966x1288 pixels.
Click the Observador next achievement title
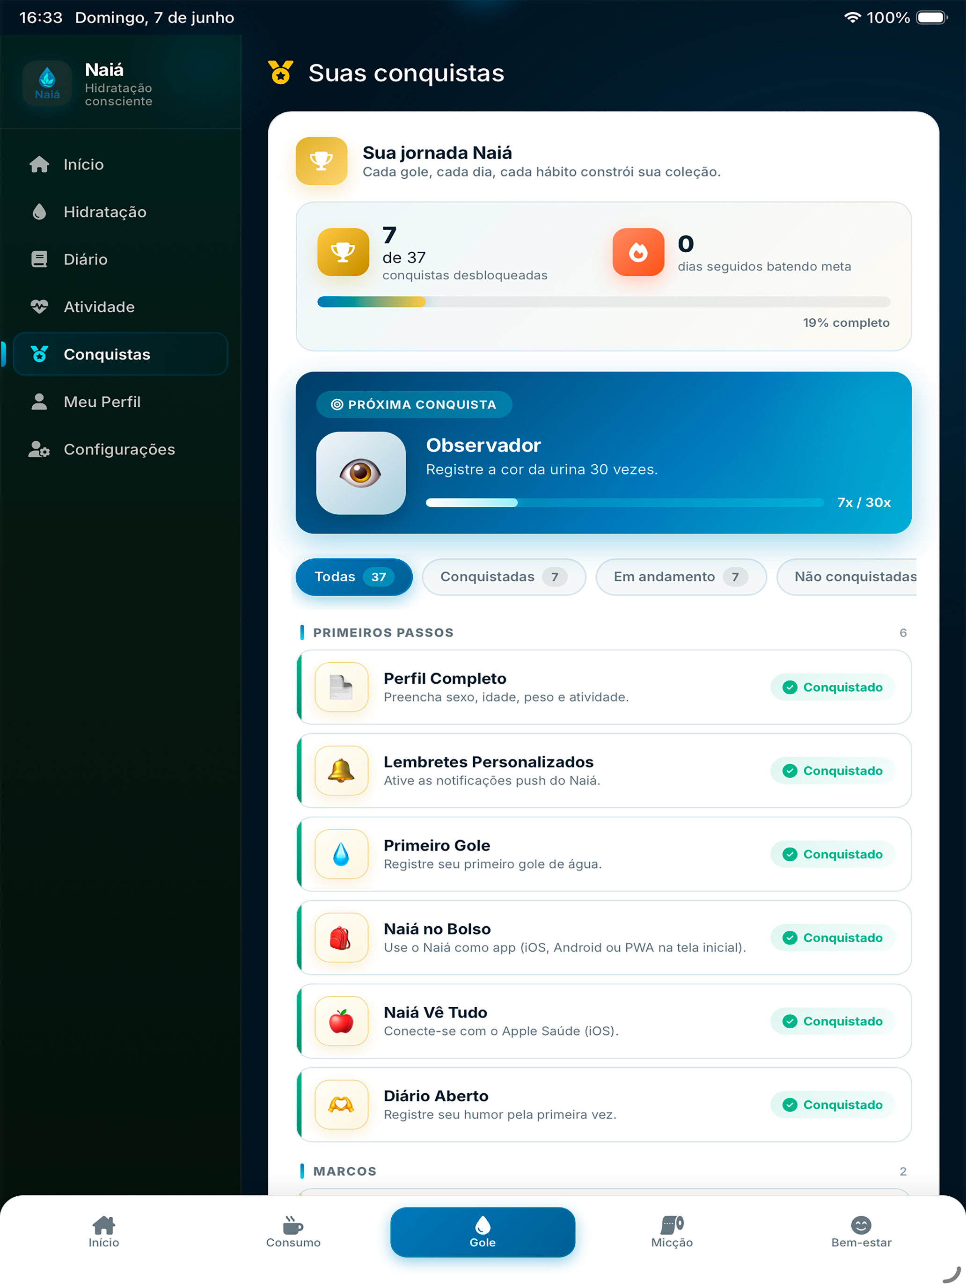pyautogui.click(x=483, y=446)
